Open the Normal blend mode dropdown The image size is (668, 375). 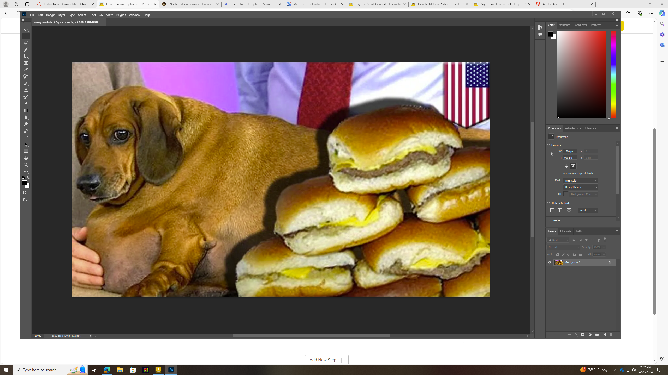(563, 247)
